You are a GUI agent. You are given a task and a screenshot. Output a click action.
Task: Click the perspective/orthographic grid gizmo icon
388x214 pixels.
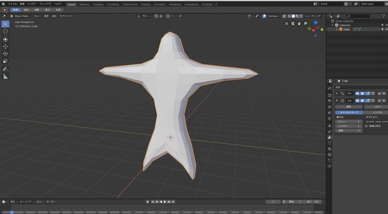286,23
